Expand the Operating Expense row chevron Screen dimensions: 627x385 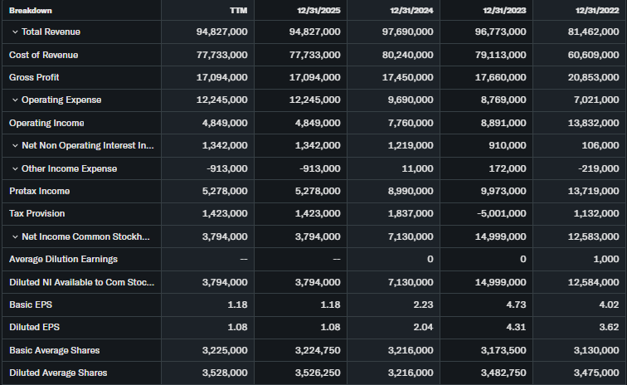pos(15,100)
